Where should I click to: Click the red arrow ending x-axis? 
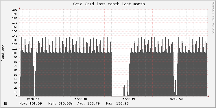click(208, 96)
